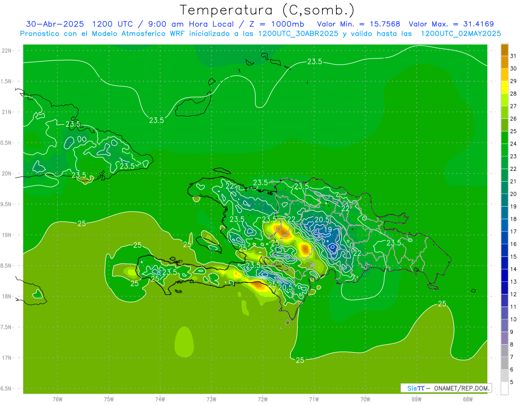Click the "68W" longitude axis label
The image size is (525, 405).
click(x=468, y=399)
